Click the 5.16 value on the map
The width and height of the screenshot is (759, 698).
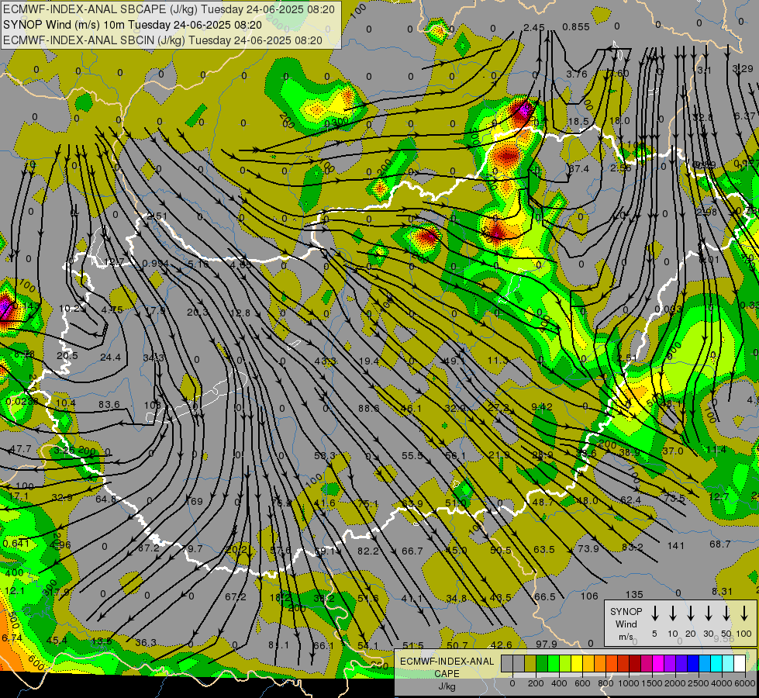click(198, 264)
